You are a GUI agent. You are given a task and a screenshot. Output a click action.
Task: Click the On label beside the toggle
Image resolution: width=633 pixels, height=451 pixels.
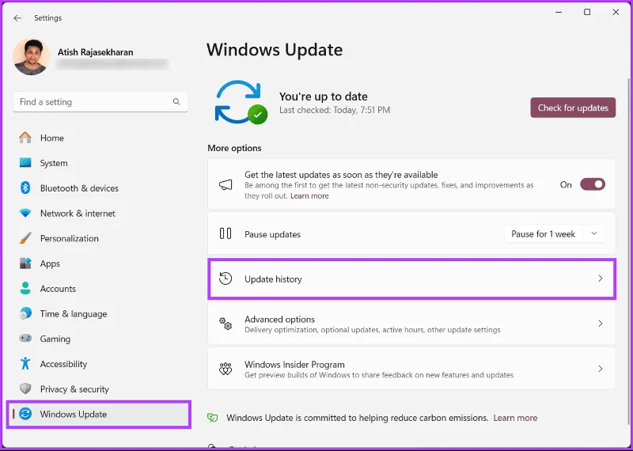coord(566,184)
